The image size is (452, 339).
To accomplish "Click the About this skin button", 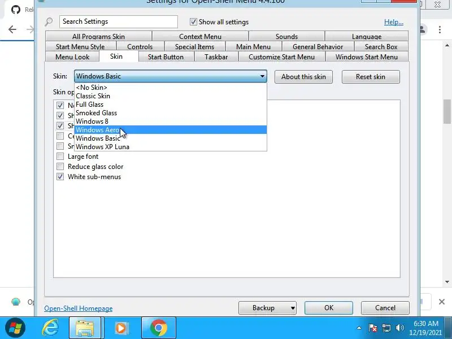I will pos(303,77).
